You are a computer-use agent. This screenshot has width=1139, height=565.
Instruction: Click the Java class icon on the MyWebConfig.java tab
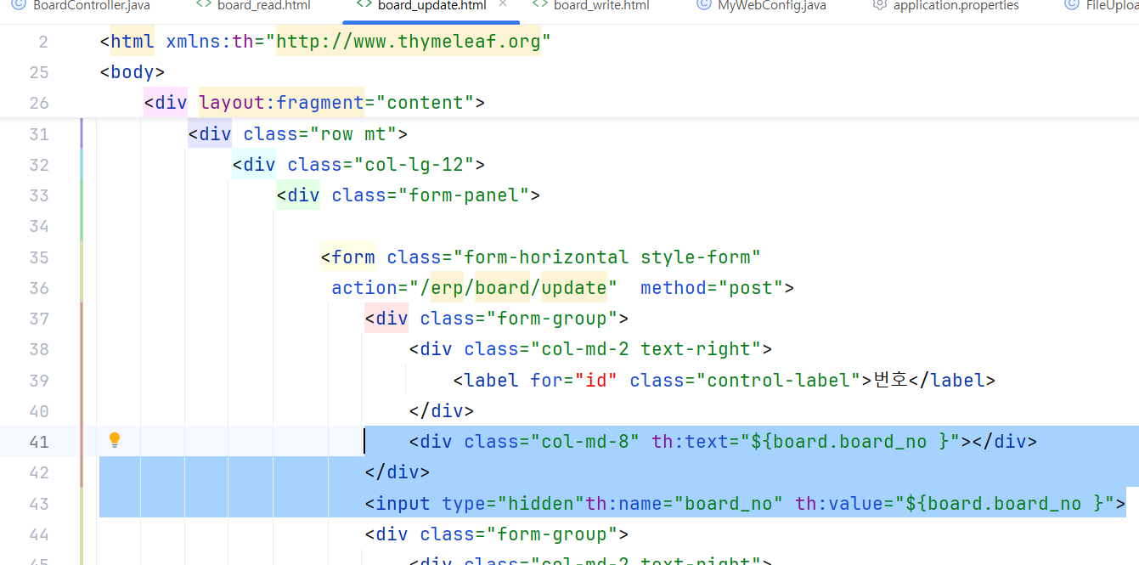(x=703, y=5)
